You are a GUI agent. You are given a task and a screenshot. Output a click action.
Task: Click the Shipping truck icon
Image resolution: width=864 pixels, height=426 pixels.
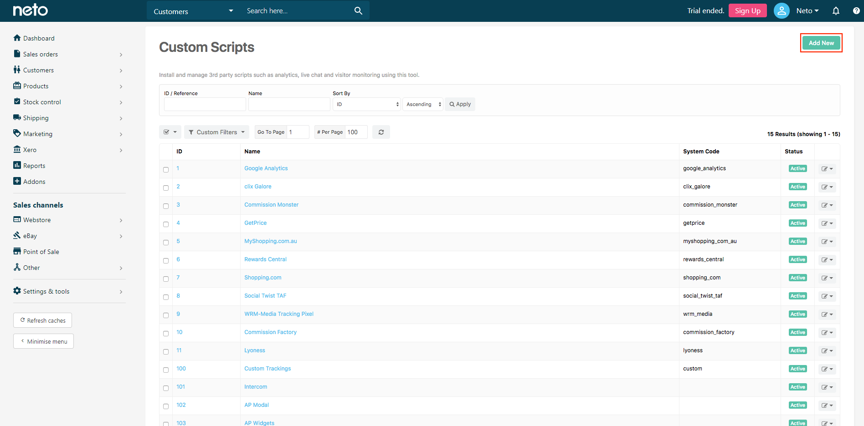pyautogui.click(x=17, y=117)
